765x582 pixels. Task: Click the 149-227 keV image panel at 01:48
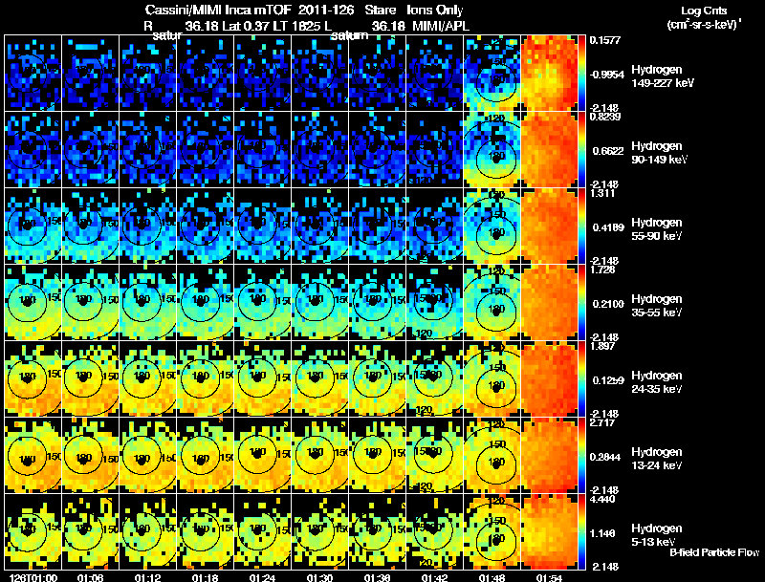pyautogui.click(x=492, y=74)
